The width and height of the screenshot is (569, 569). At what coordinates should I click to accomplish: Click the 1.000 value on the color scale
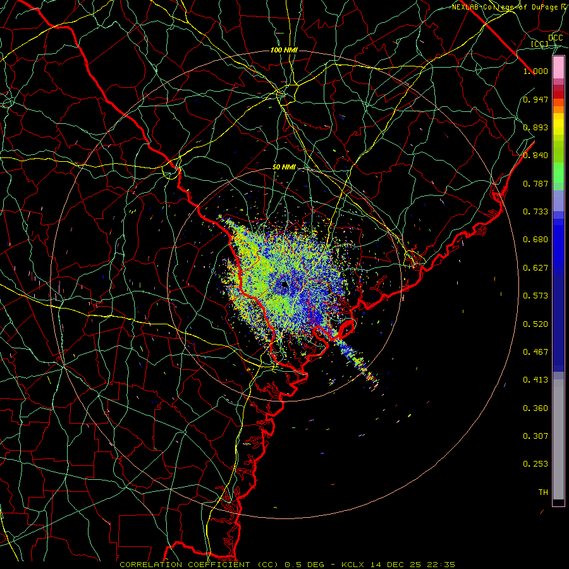pos(535,71)
